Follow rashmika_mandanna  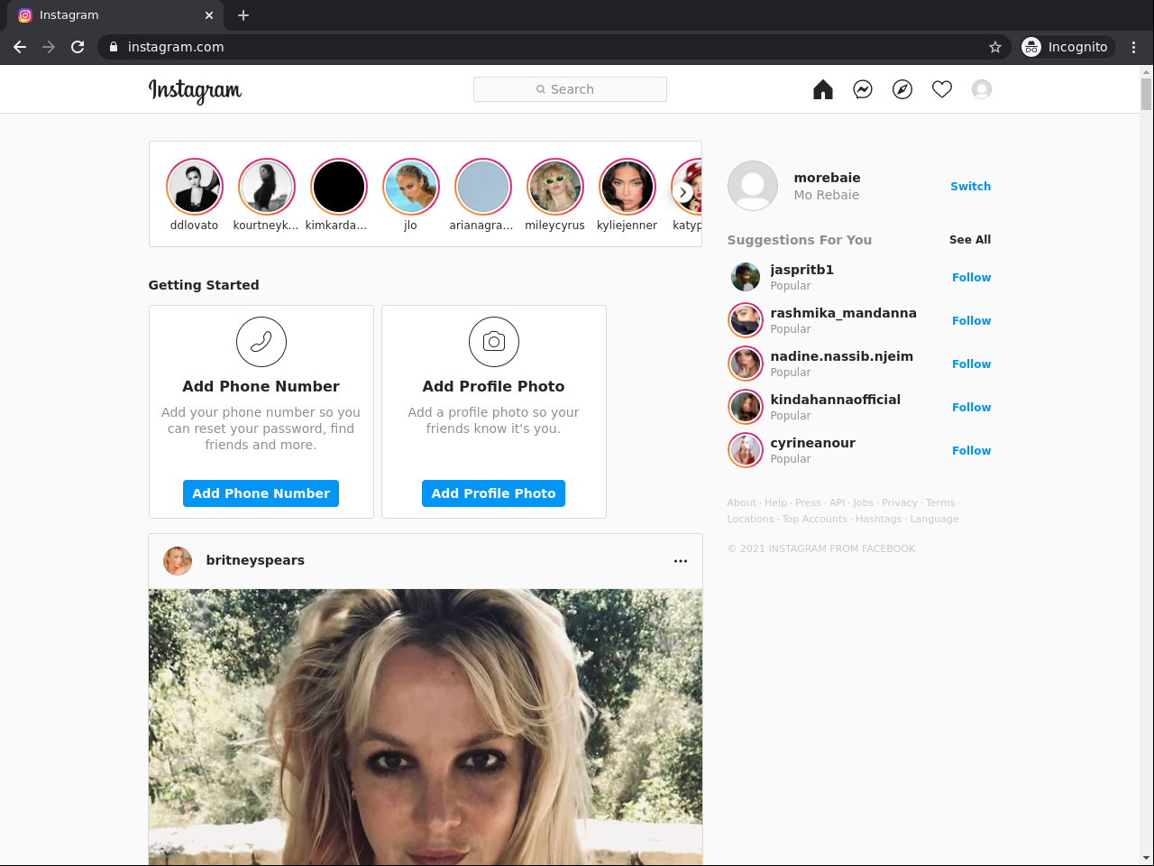pos(971,321)
